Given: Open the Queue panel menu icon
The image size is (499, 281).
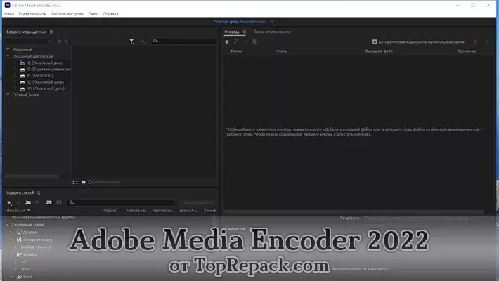Looking at the screenshot, I should [245, 32].
